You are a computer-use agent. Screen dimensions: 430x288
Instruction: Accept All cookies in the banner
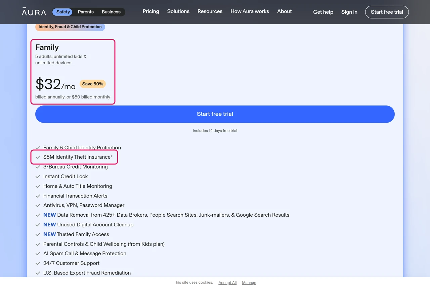[227, 283]
